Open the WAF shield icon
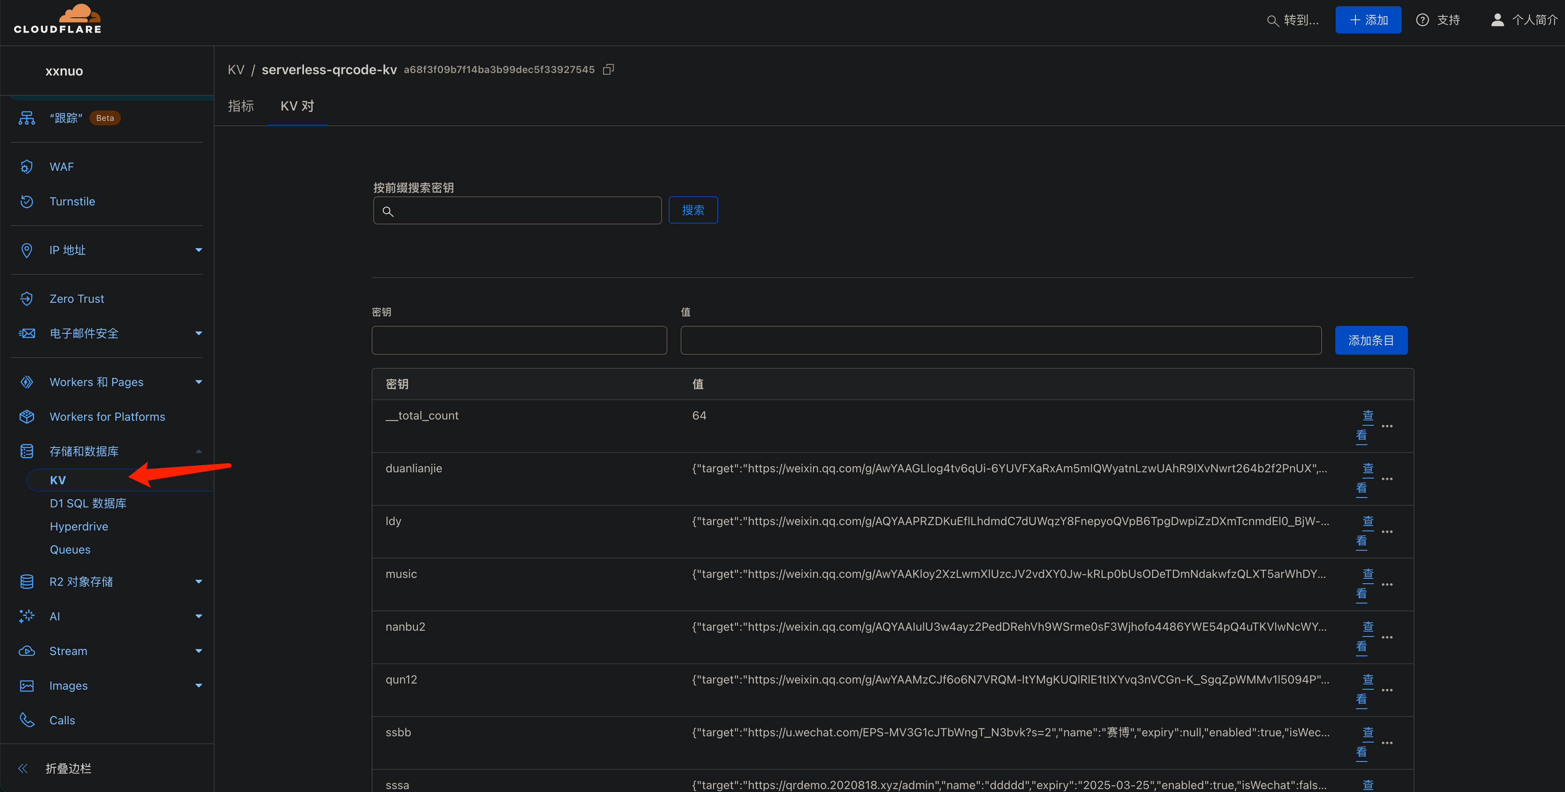 pos(27,166)
